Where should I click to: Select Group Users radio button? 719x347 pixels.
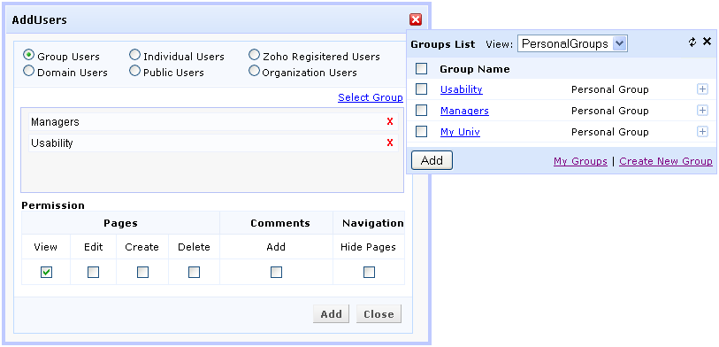tap(29, 55)
